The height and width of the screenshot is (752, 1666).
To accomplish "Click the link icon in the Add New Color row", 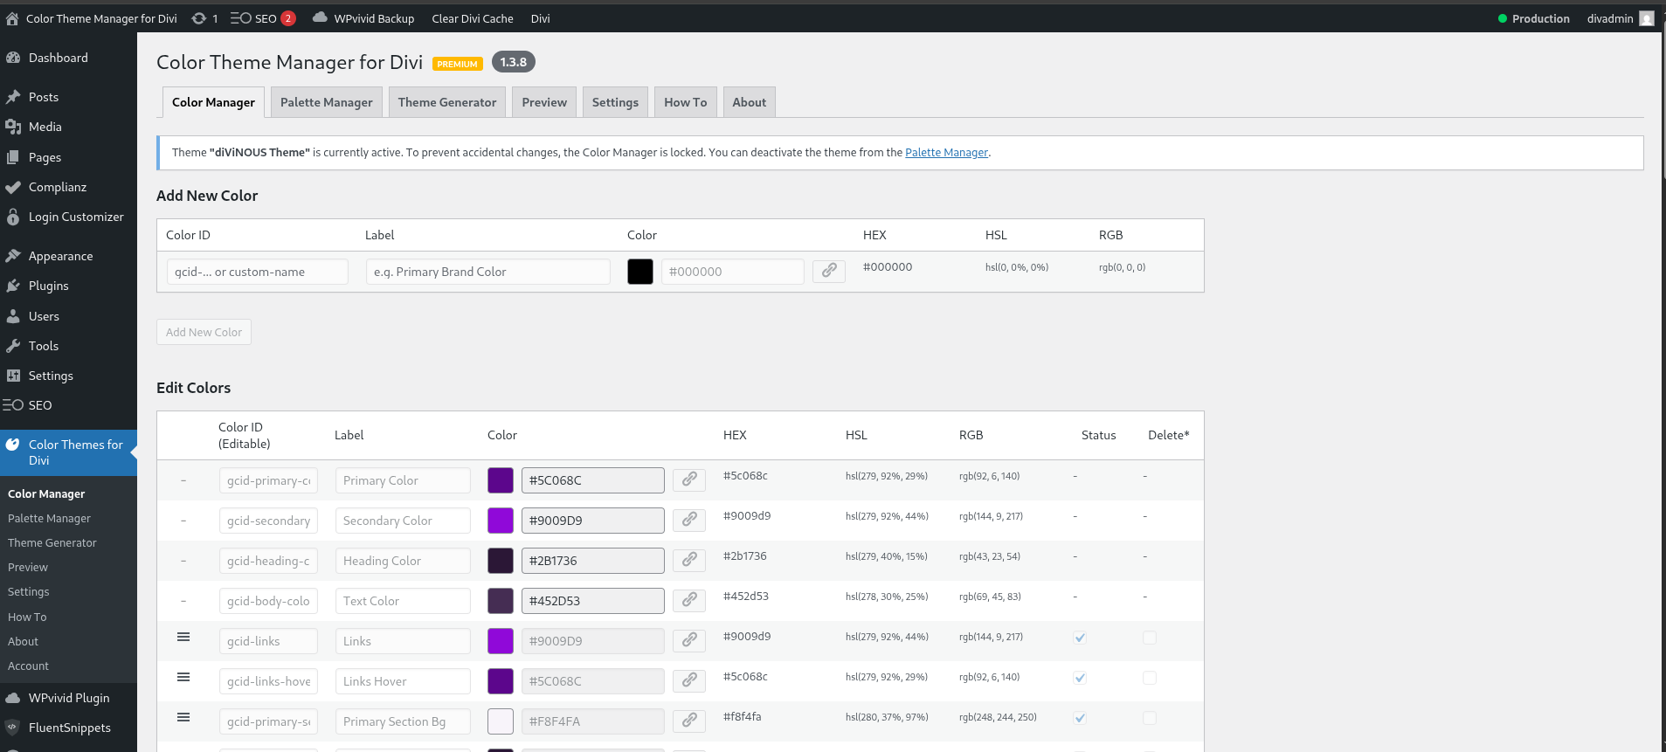I will pos(829,271).
